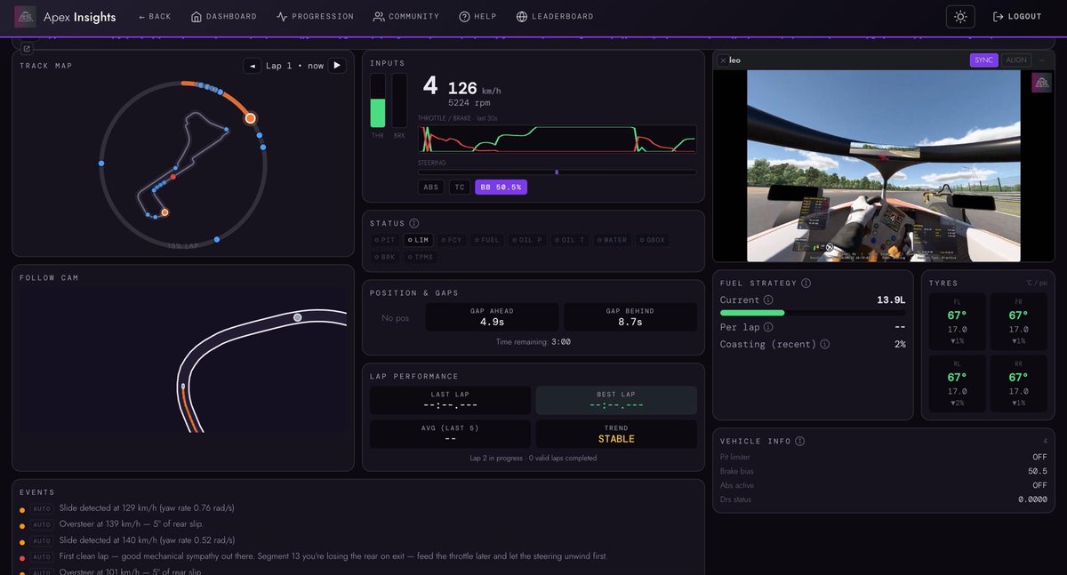Toggle the TC indicator chip

[459, 188]
